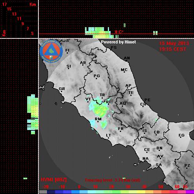Click the 15 May 2013 date label

point(174,43)
